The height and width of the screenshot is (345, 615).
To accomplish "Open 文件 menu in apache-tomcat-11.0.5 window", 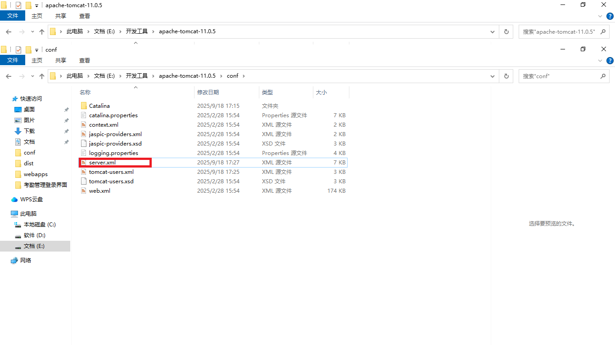I will (x=13, y=16).
